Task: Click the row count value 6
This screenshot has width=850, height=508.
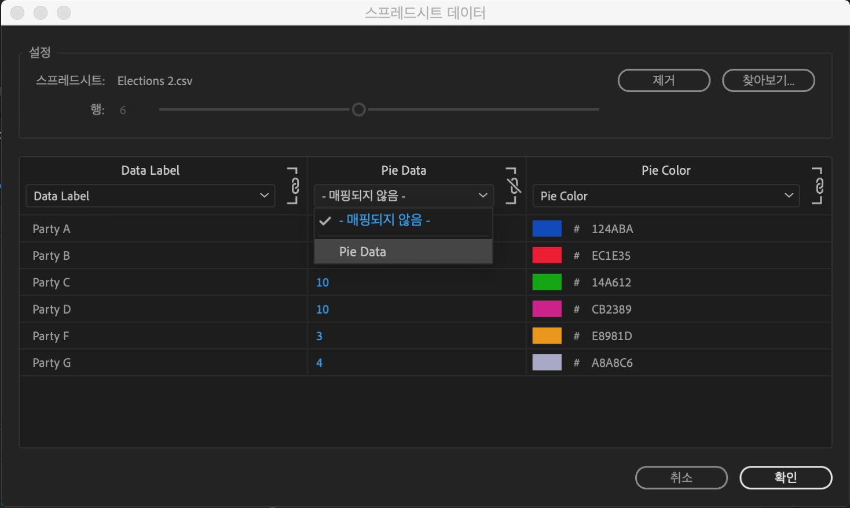Action: click(x=123, y=110)
